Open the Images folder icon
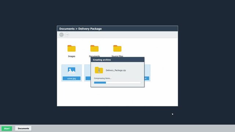Viewport: 235px width, 132px height. 71,48
